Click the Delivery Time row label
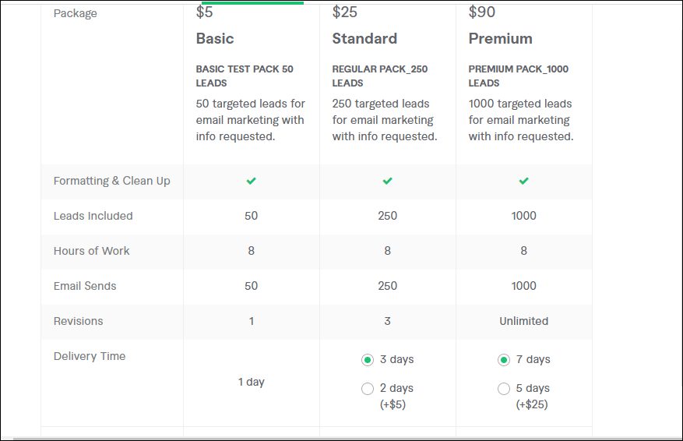 pyautogui.click(x=90, y=356)
